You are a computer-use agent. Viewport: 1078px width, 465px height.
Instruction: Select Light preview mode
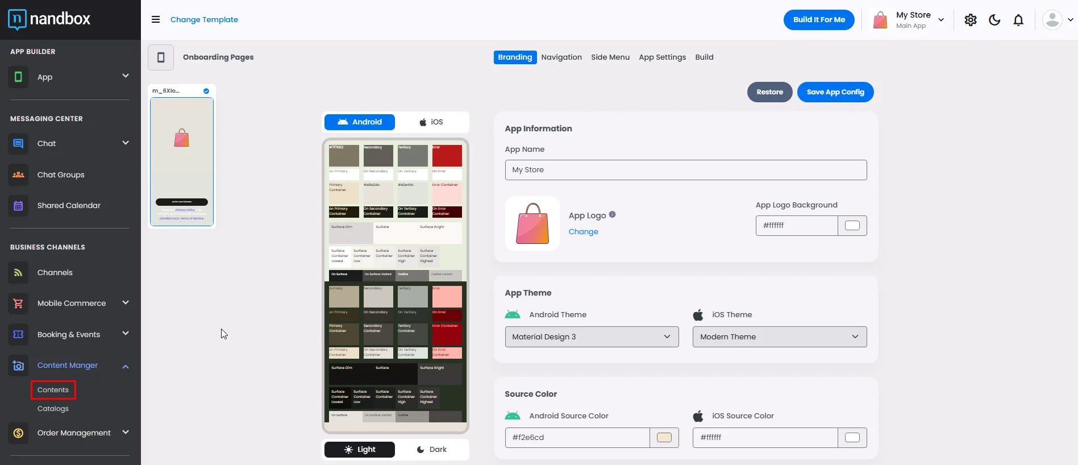pos(360,450)
